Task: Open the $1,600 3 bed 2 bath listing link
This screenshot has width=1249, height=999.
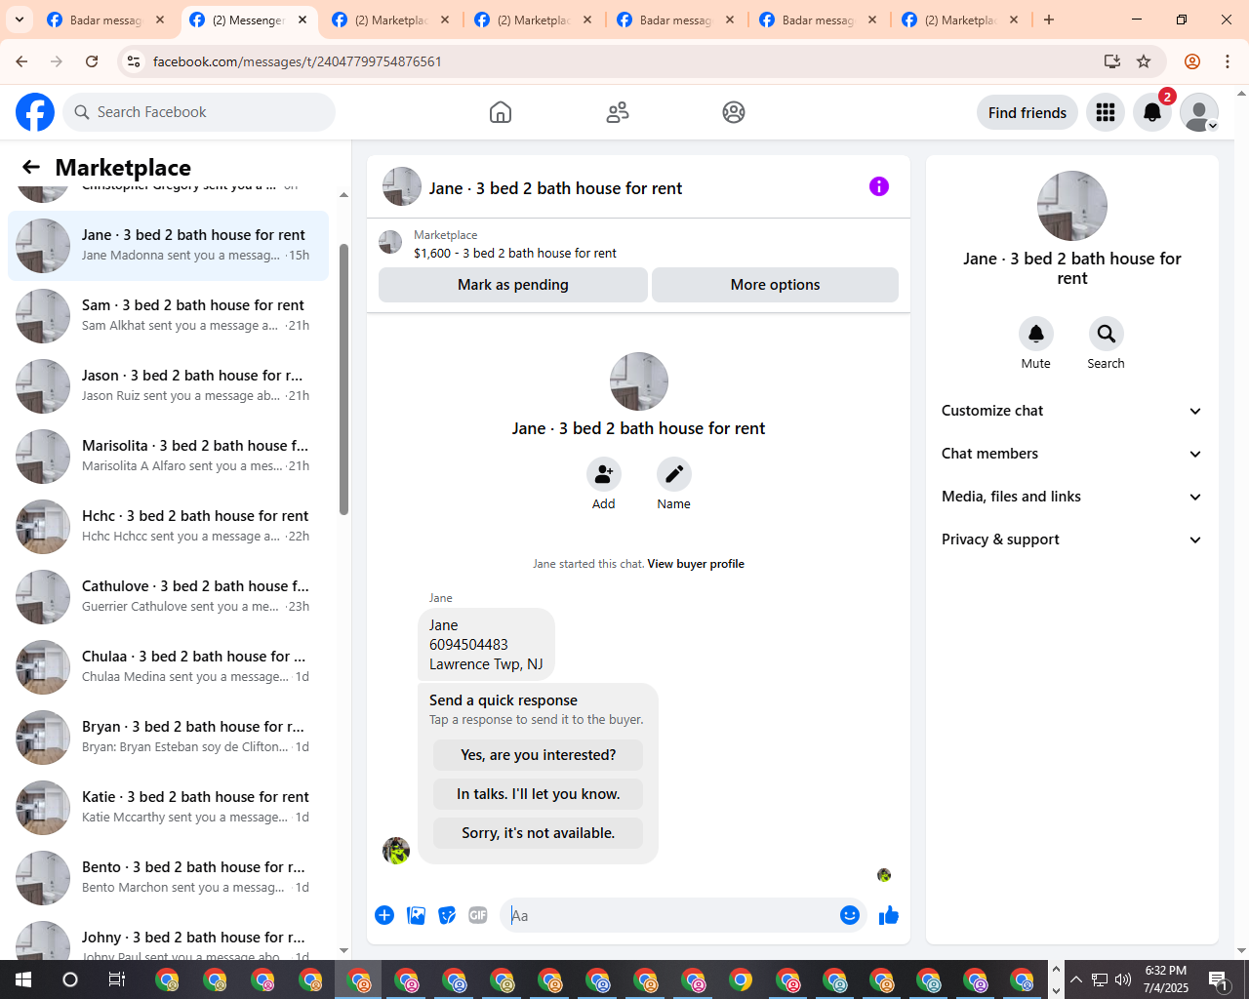Action: (515, 253)
